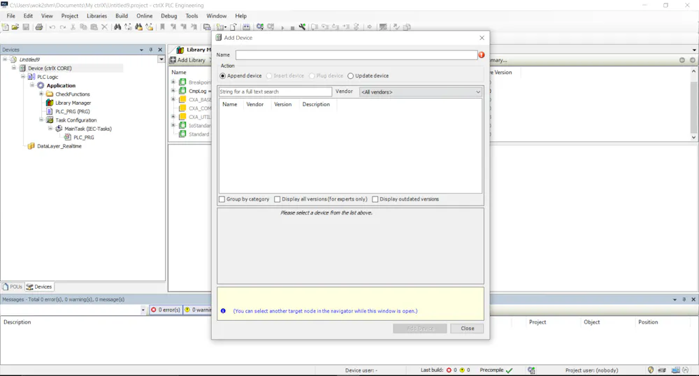Open the Debug menu
Viewport: 699px width, 376px height.
[169, 15]
